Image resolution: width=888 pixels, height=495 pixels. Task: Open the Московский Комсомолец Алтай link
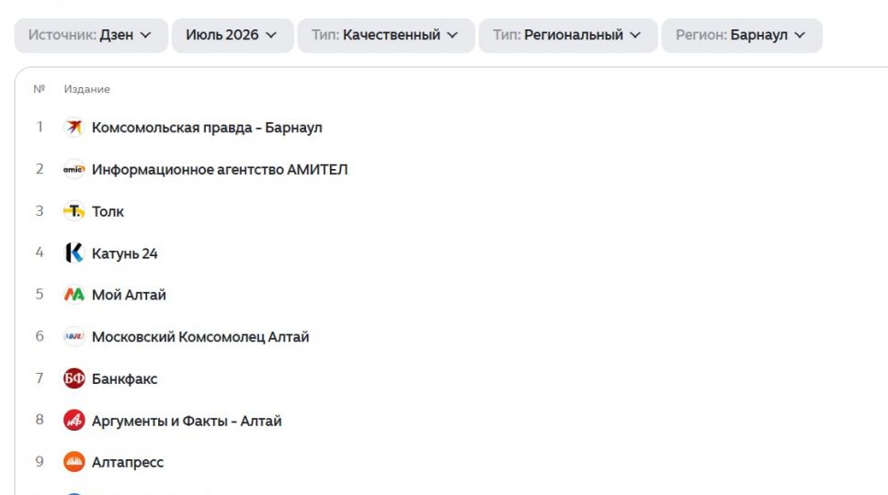pos(200,337)
